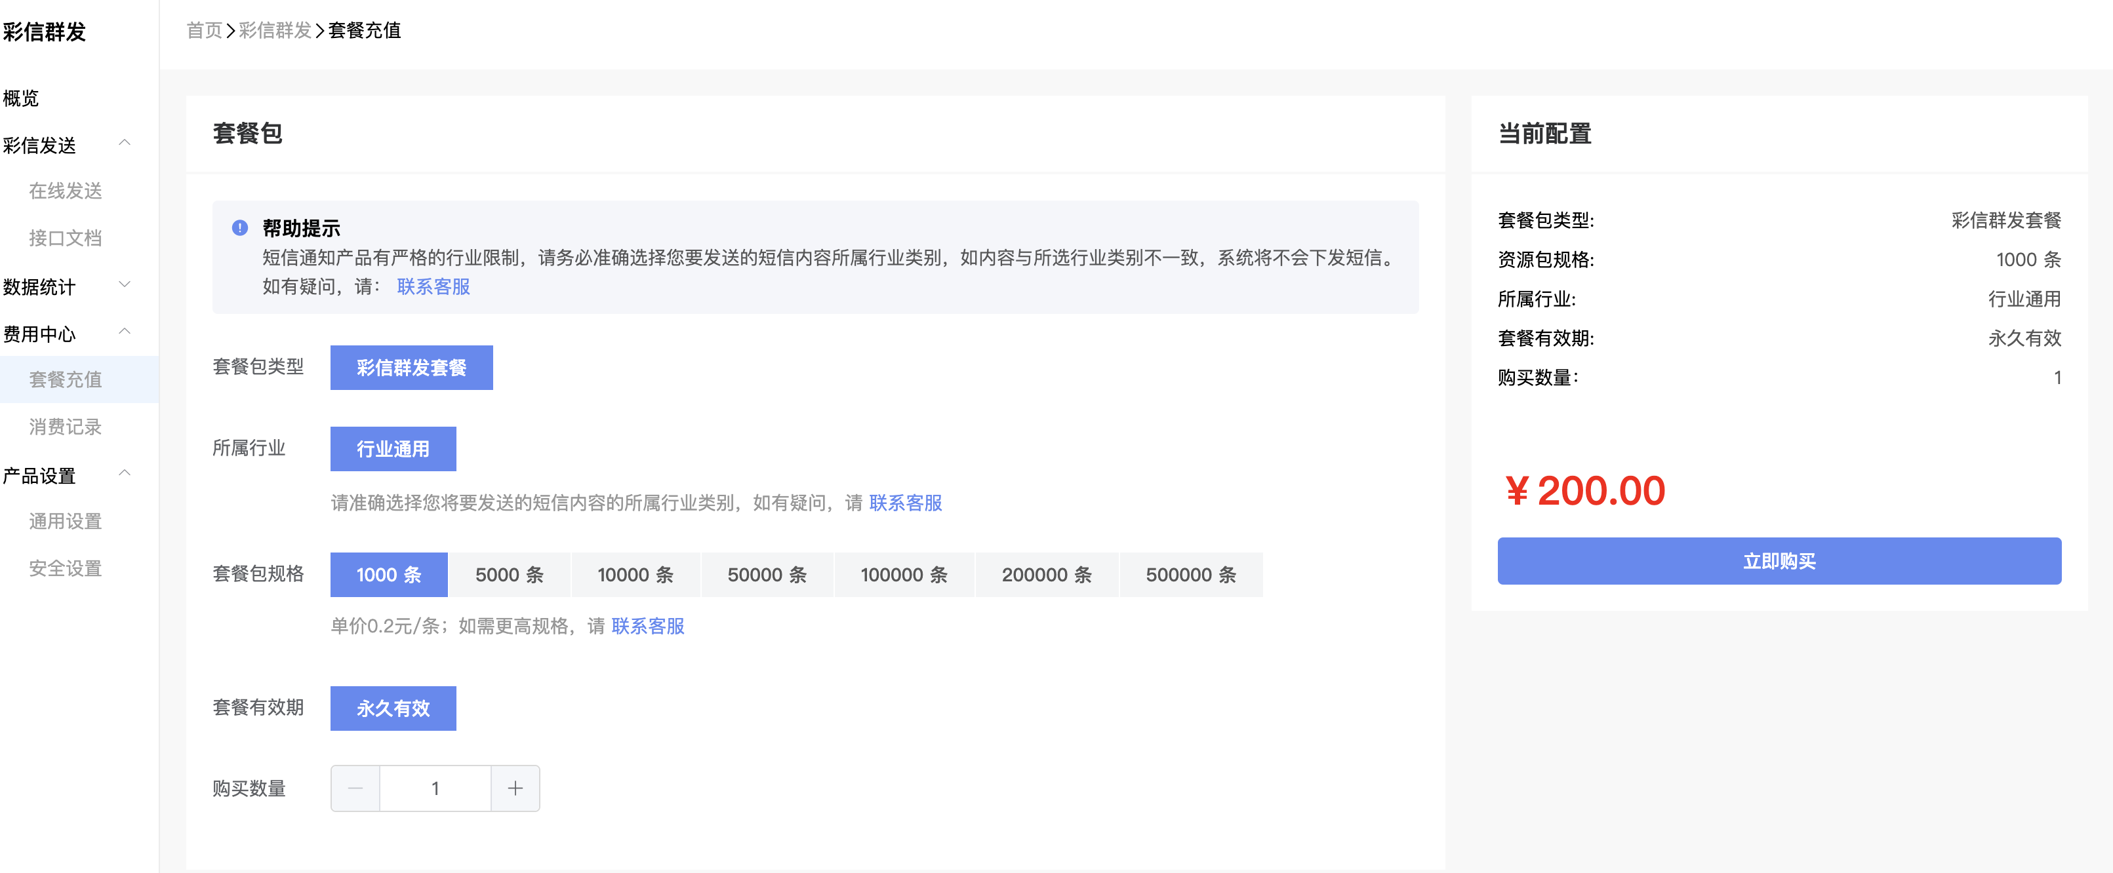Pick the 100000 条 package size
This screenshot has height=873, width=2113.
tap(904, 575)
